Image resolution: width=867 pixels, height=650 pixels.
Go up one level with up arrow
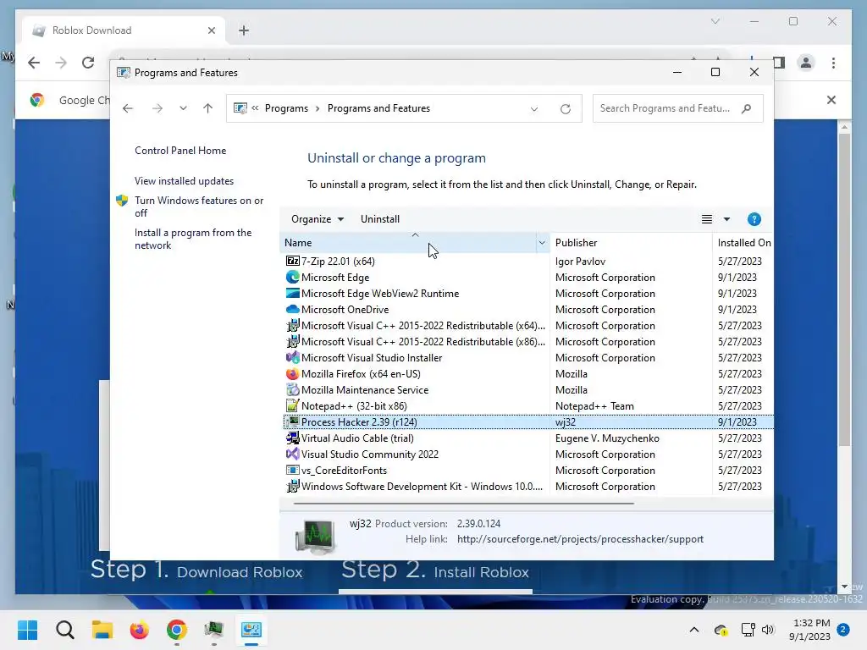click(x=208, y=108)
